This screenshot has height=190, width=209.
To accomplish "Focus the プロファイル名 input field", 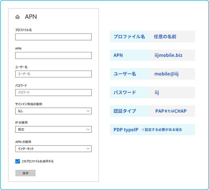I will [x=53, y=37].
